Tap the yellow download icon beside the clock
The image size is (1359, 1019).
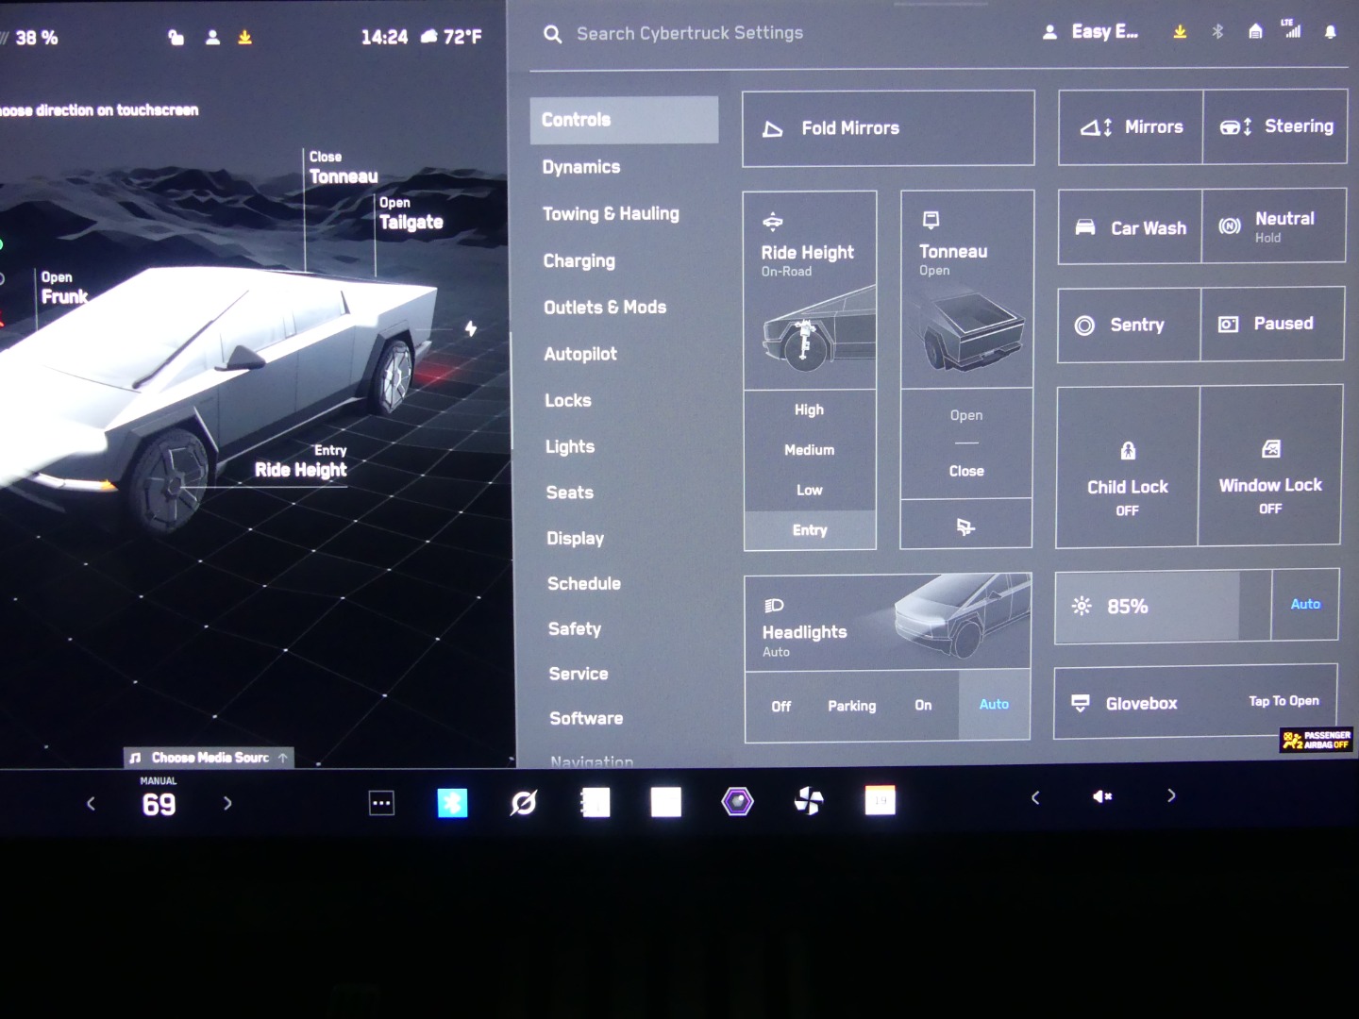pyautogui.click(x=244, y=38)
